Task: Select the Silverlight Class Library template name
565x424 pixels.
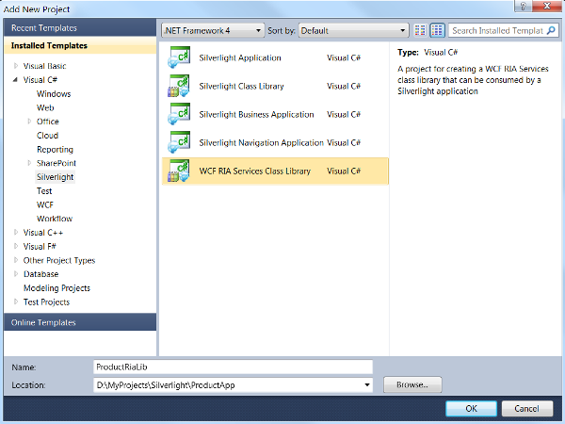Action: click(x=241, y=86)
